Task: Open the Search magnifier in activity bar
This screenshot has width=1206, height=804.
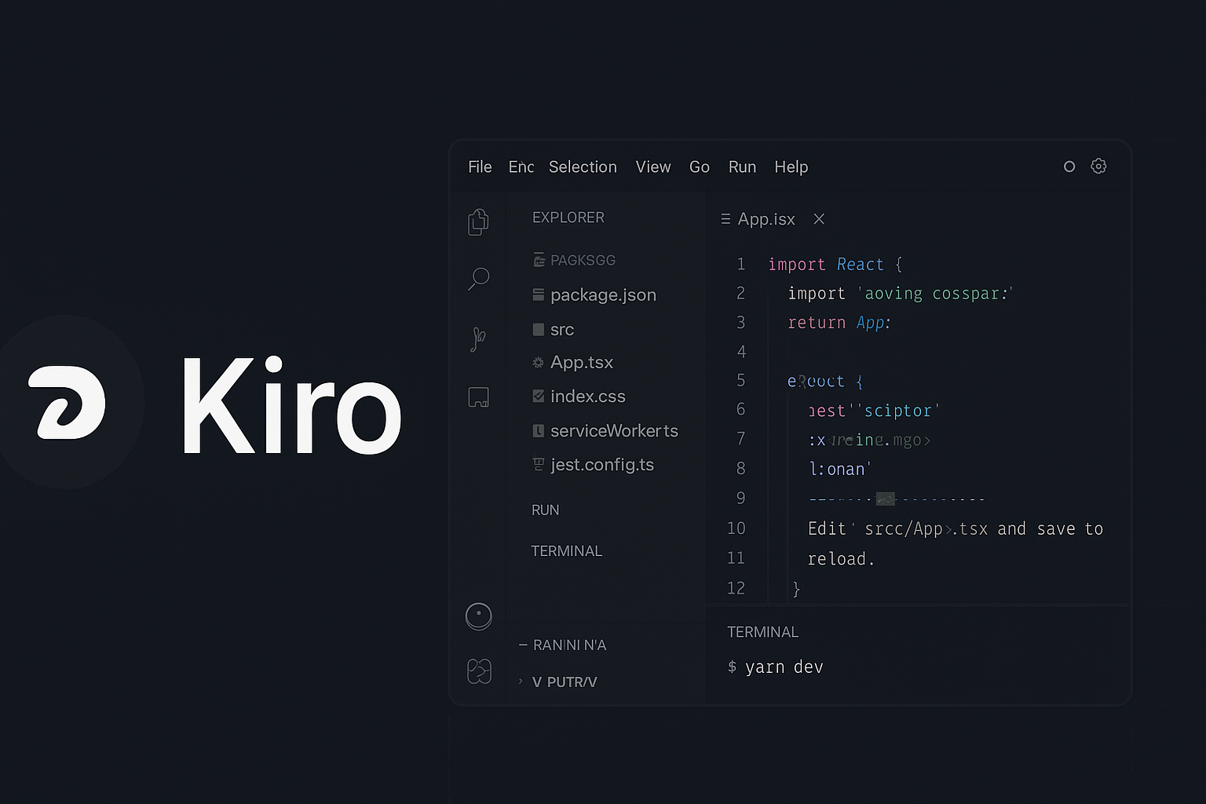Action: [478, 279]
